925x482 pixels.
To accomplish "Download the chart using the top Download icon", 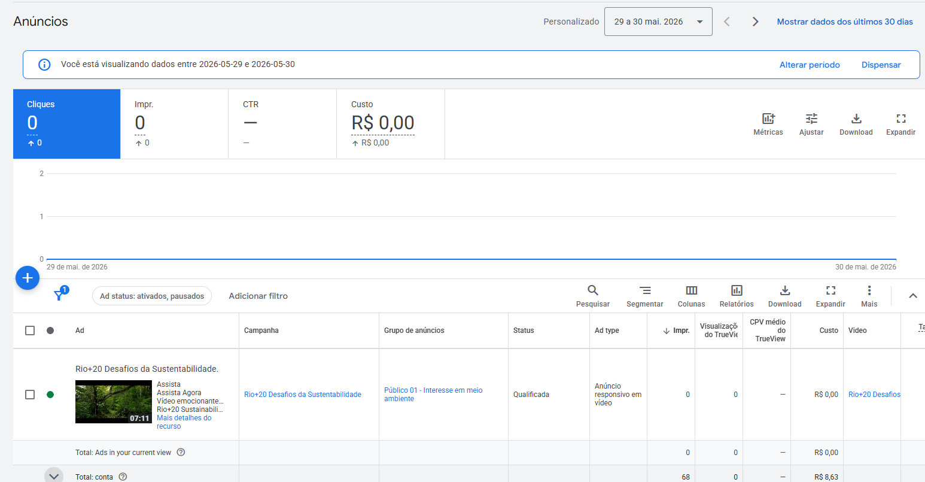I will pos(856,125).
